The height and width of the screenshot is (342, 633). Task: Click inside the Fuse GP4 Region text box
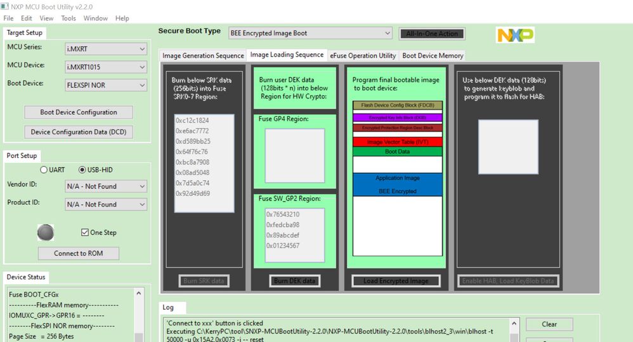295,155
